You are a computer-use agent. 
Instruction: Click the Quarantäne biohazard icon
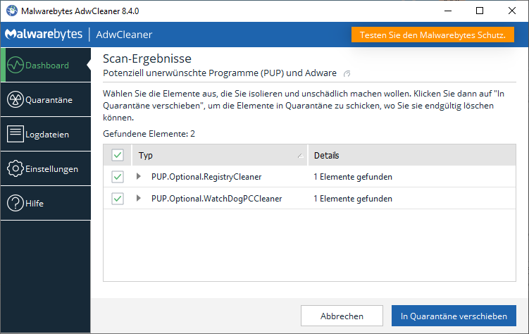[15, 100]
